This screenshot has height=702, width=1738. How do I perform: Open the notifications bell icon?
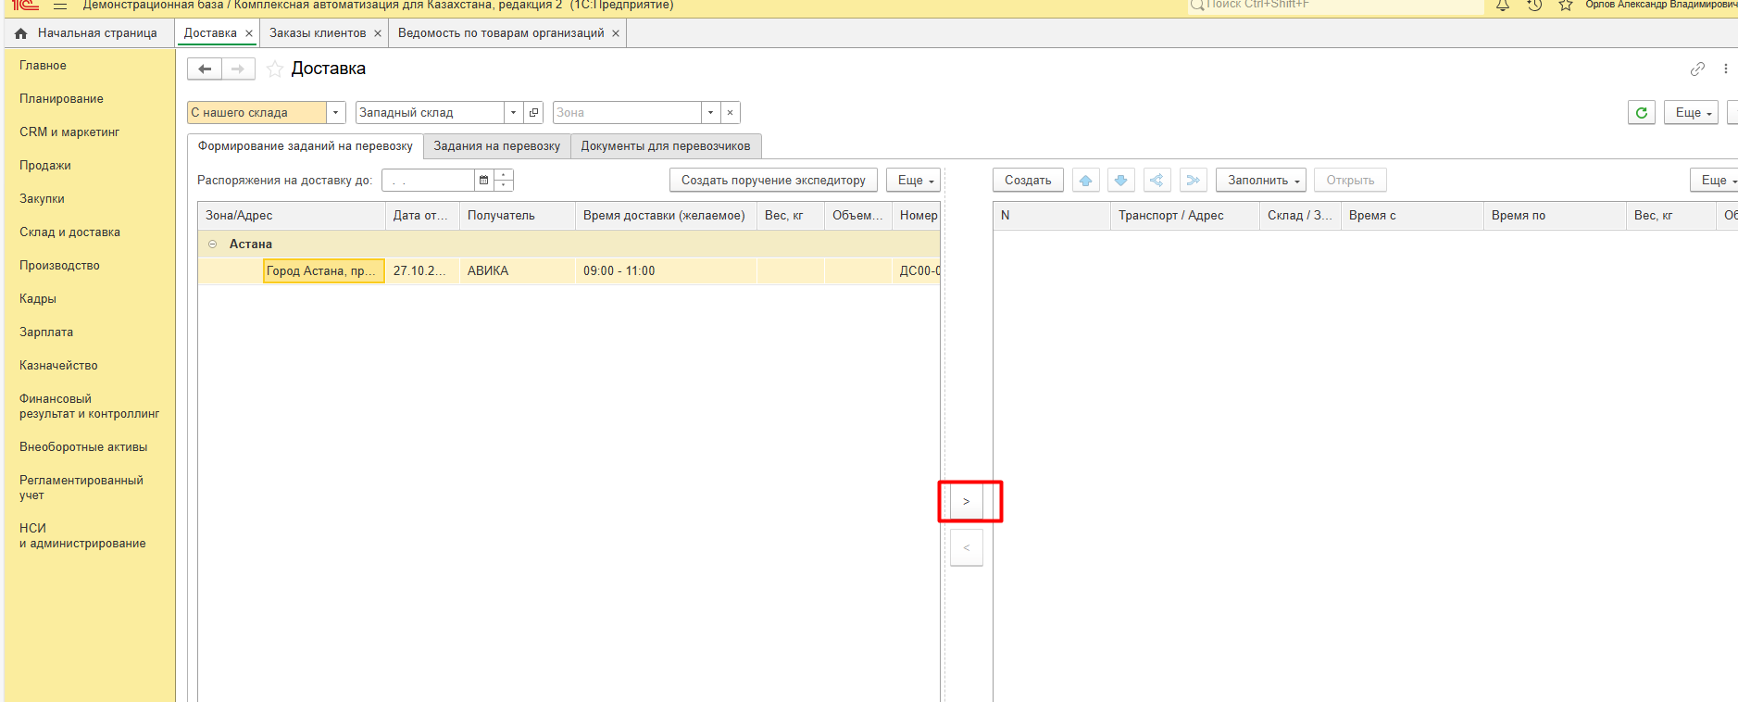(x=1503, y=6)
